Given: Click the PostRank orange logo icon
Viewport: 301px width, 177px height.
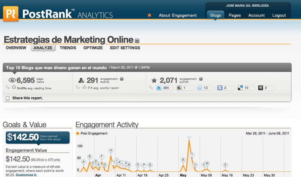Looking at the screenshot, I should click(11, 14).
